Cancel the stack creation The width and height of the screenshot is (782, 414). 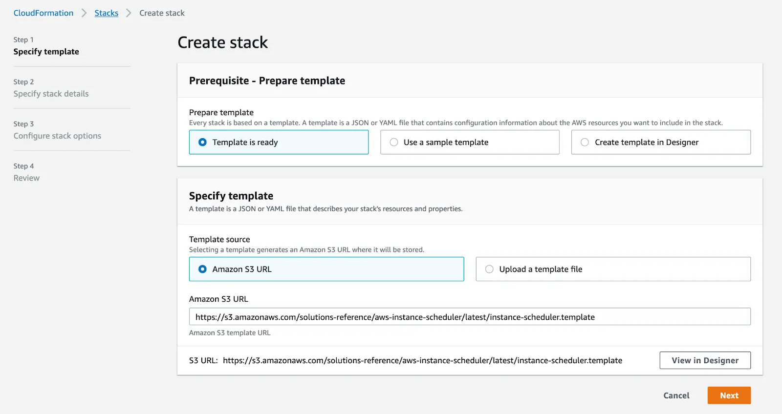pyautogui.click(x=676, y=395)
